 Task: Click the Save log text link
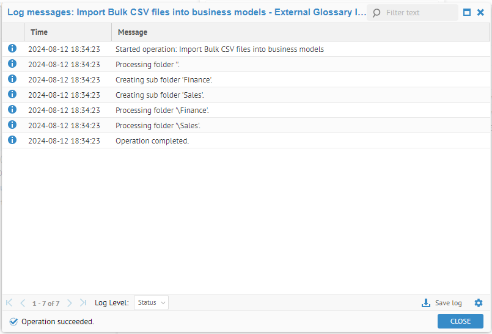coord(448,303)
